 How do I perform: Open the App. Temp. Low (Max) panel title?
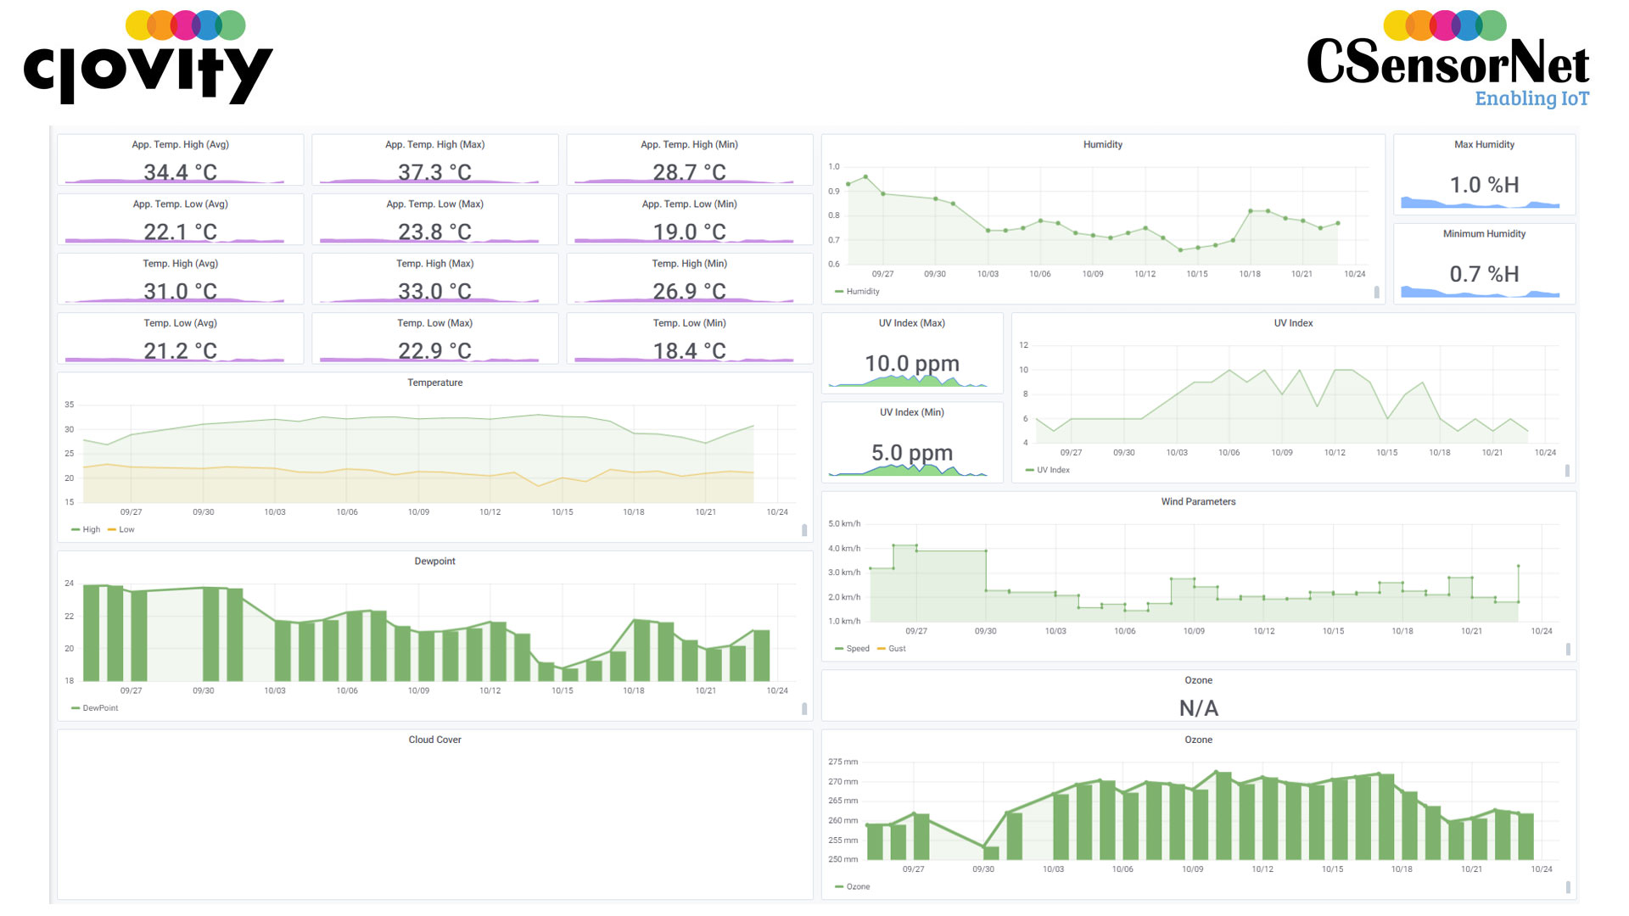tap(434, 204)
